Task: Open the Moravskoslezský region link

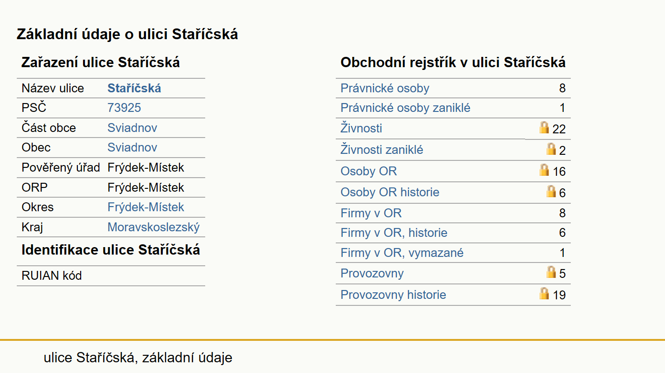Action: [x=153, y=227]
